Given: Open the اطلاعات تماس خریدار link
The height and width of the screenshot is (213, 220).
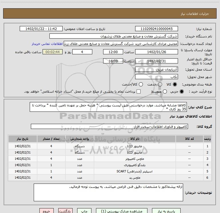Looking at the screenshot, I should 47,44.
